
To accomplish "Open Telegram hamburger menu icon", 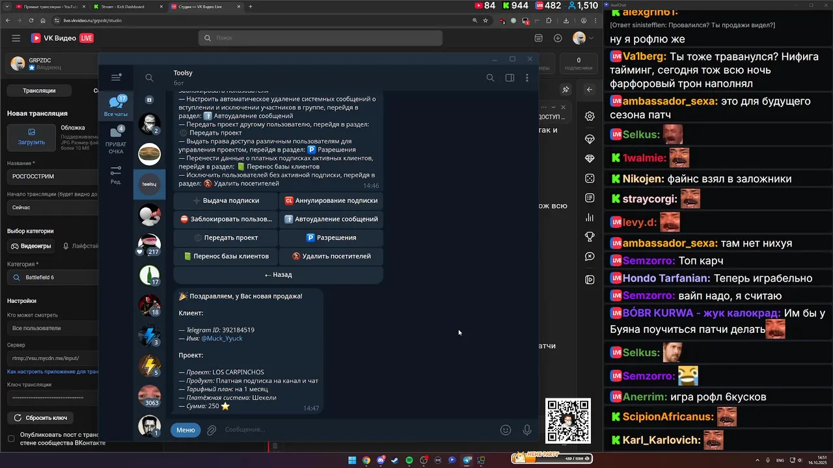I will coord(116,77).
